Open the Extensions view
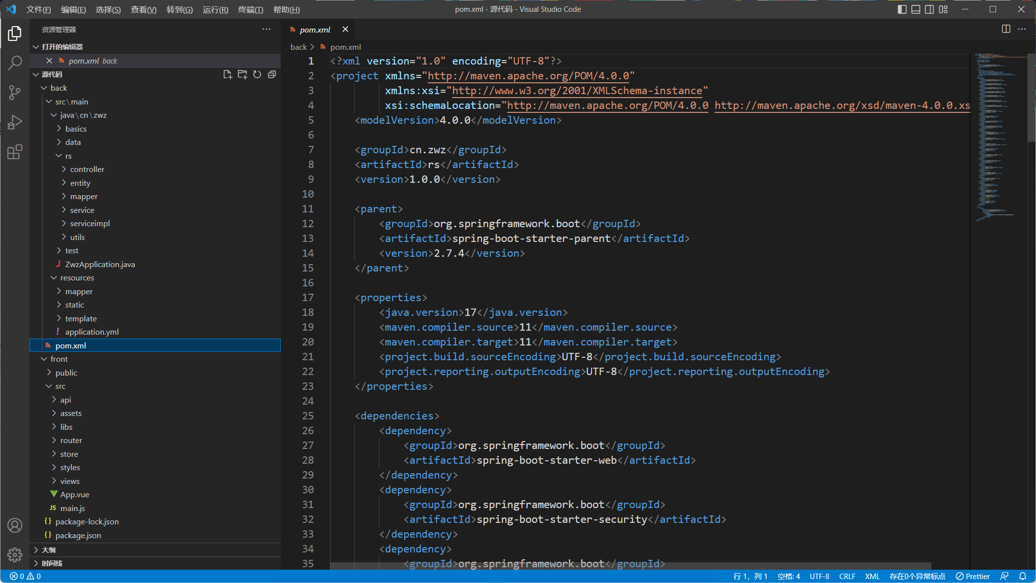 (15, 152)
